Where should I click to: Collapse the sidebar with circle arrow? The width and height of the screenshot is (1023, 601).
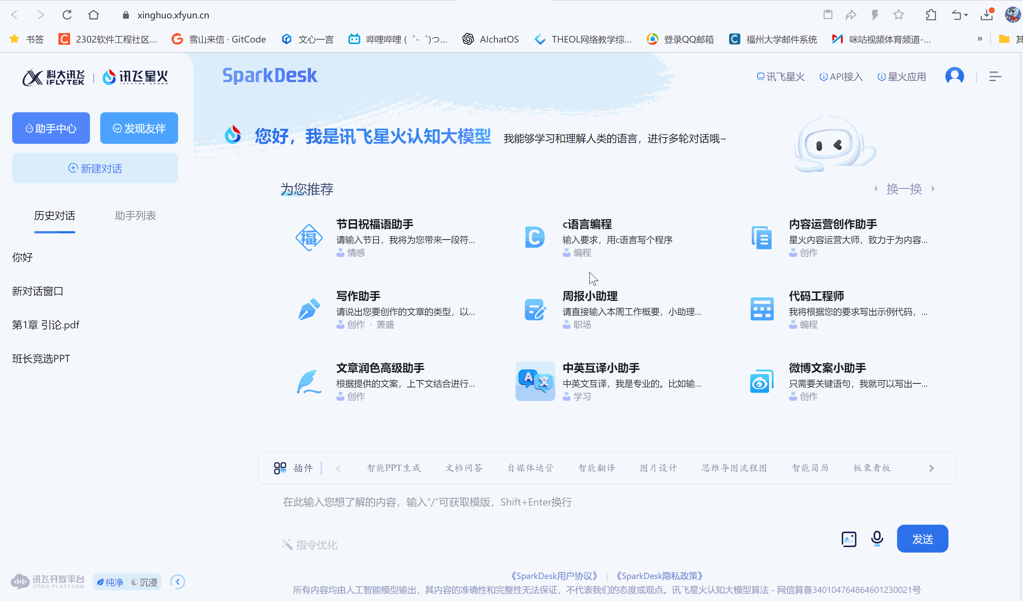177,582
